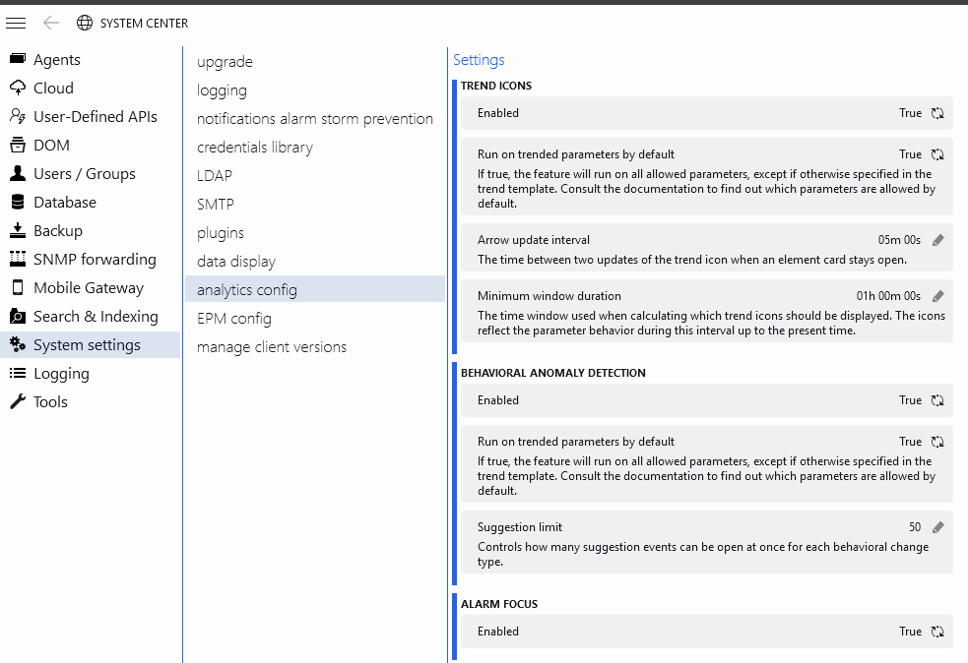Viewport: 968px width, 663px height.
Task: Open the hamburger menu at top left
Action: pos(16,23)
